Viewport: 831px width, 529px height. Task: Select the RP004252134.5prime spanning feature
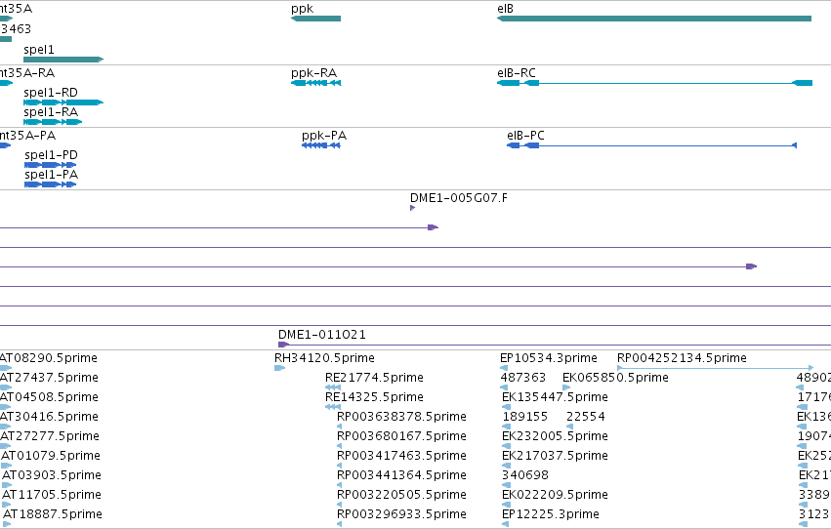(716, 368)
